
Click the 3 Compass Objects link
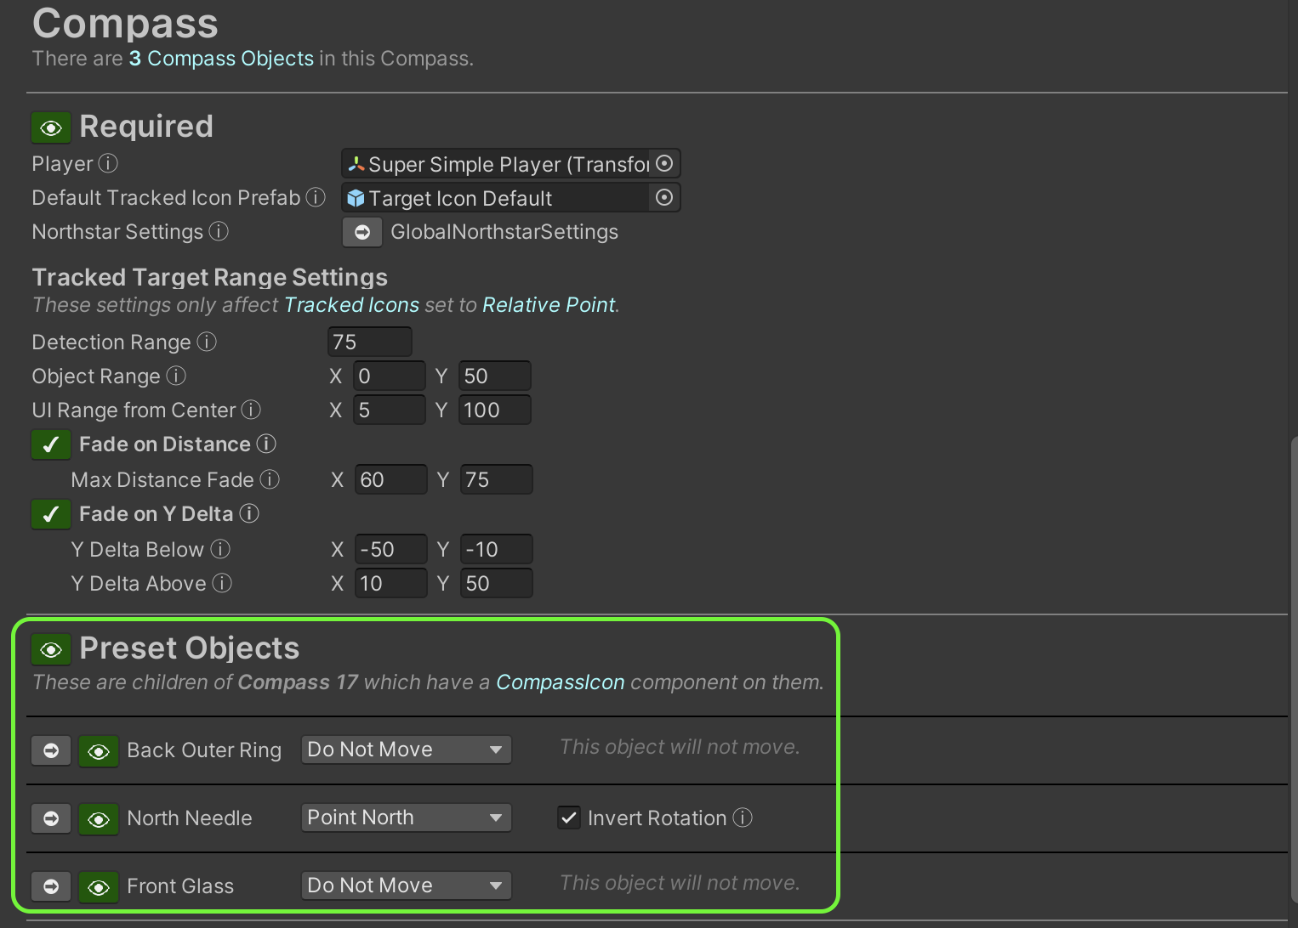(x=221, y=59)
